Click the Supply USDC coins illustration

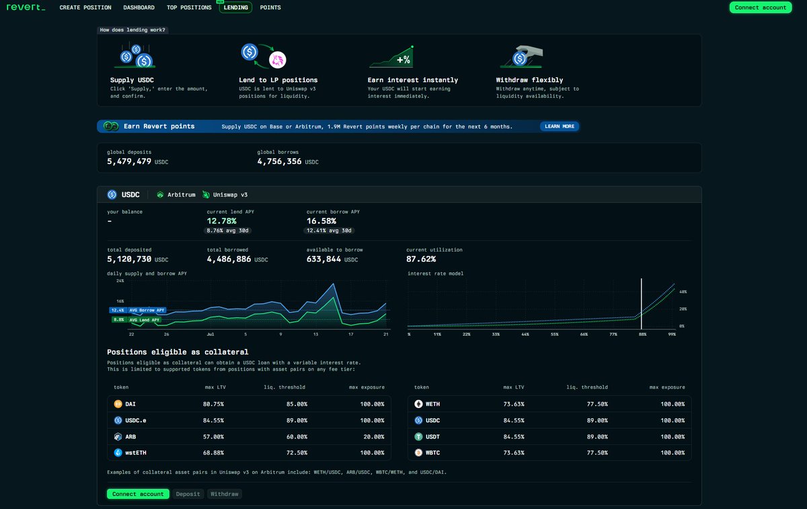pos(135,56)
